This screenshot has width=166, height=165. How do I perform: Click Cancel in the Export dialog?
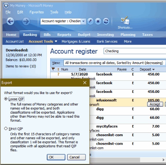(x=76, y=157)
